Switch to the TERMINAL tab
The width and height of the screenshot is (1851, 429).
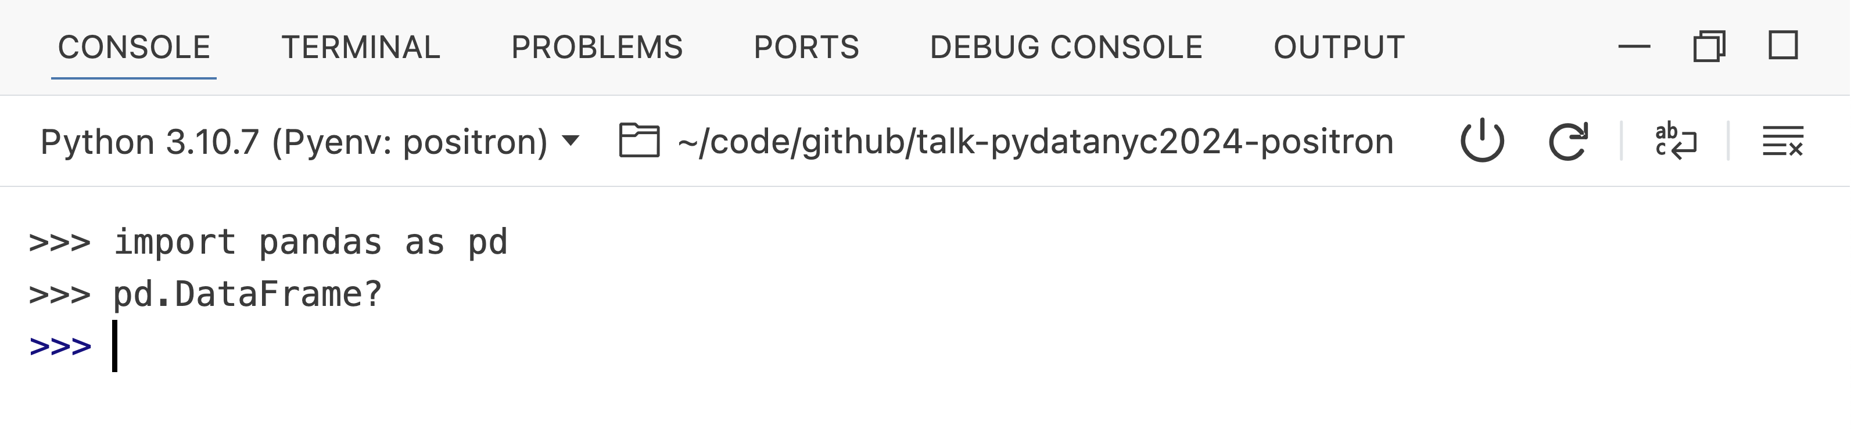[361, 48]
